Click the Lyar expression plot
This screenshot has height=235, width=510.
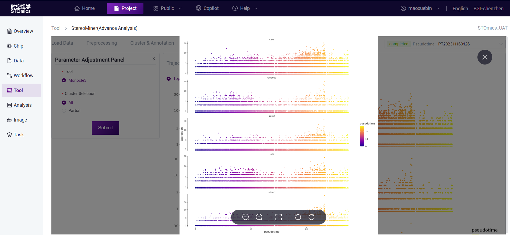tap(271, 173)
